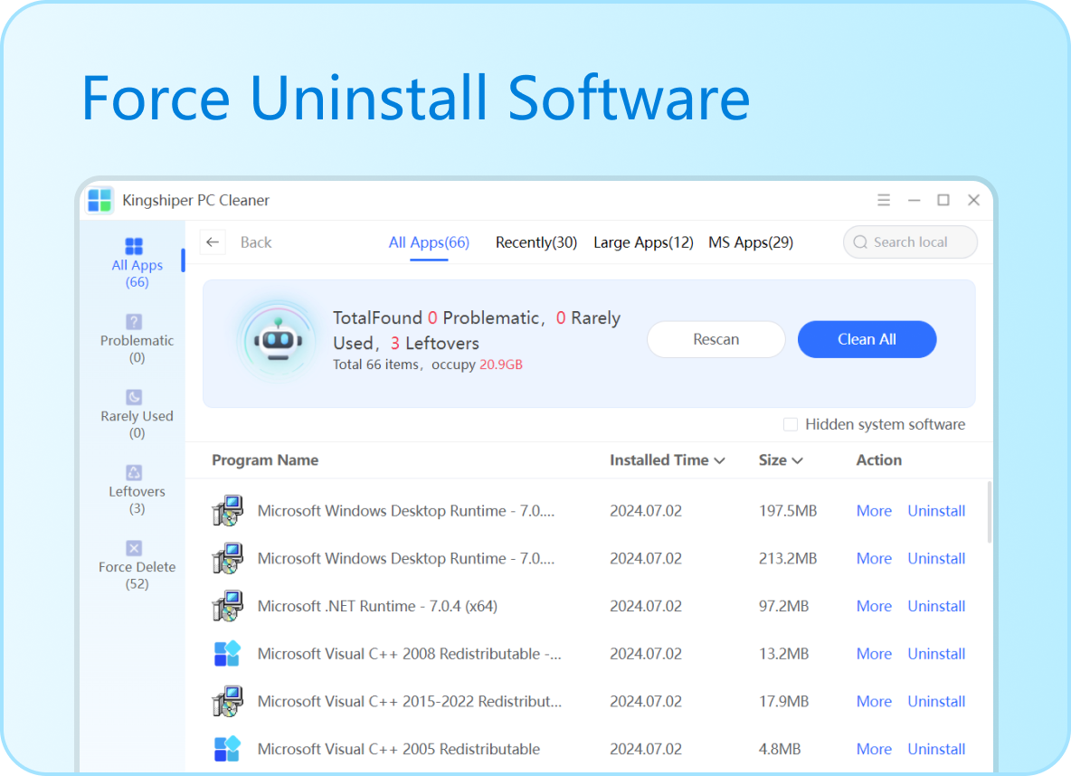Image resolution: width=1071 pixels, height=776 pixels.
Task: Uninstall Visual C++ 2015-2022 Redistributable
Action: point(935,702)
